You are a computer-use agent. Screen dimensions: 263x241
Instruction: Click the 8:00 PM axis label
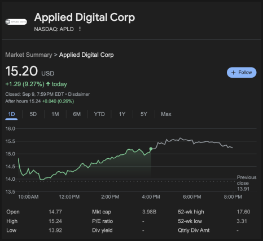233,197
